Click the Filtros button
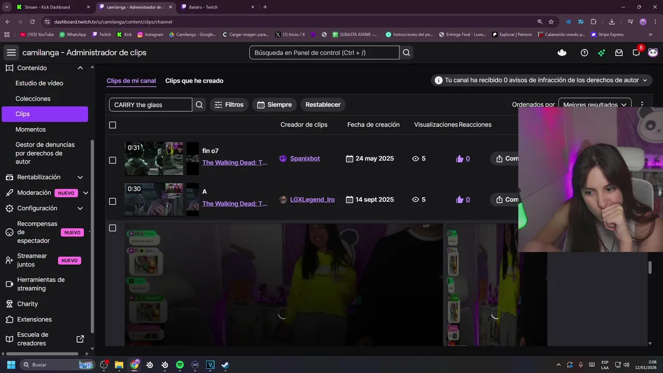Viewport: 663px width, 373px height. 229,105
